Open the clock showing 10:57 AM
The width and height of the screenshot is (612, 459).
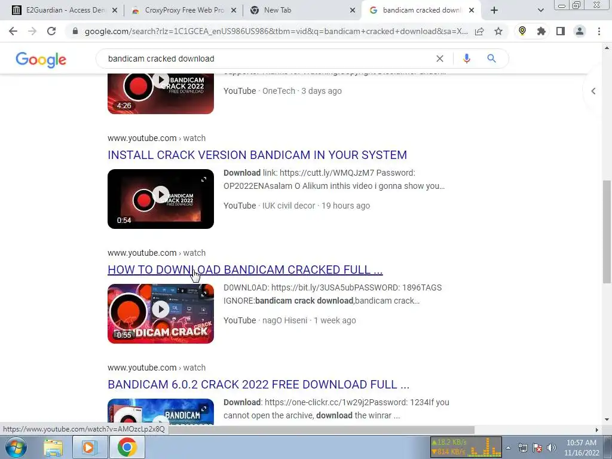click(582, 448)
